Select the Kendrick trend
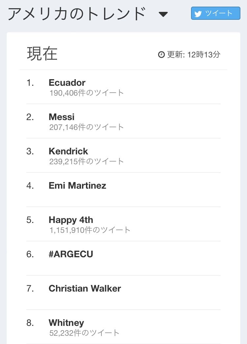 (69, 151)
